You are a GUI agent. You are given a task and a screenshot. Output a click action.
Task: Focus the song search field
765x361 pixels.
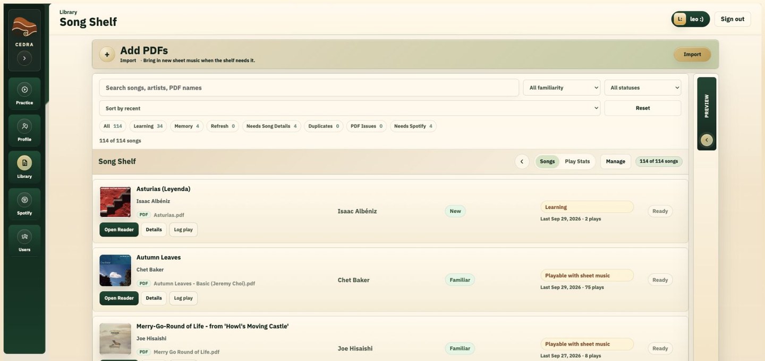click(309, 88)
